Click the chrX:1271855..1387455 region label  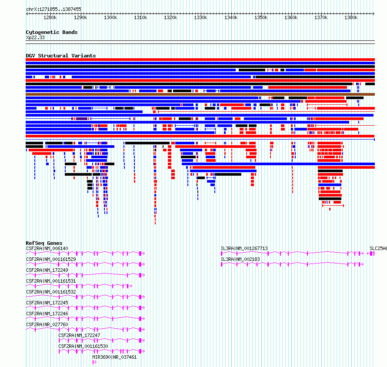53,10
